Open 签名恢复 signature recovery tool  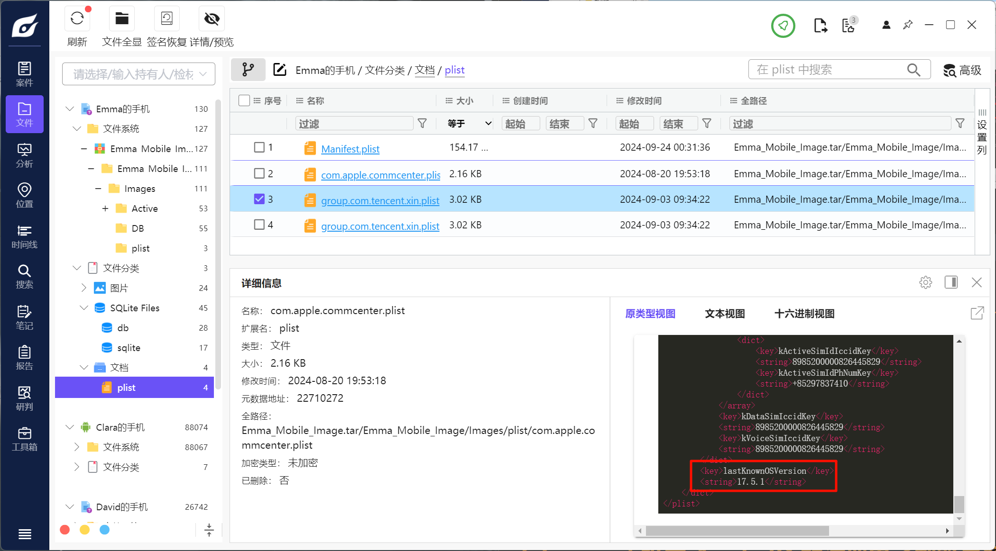[x=166, y=19]
